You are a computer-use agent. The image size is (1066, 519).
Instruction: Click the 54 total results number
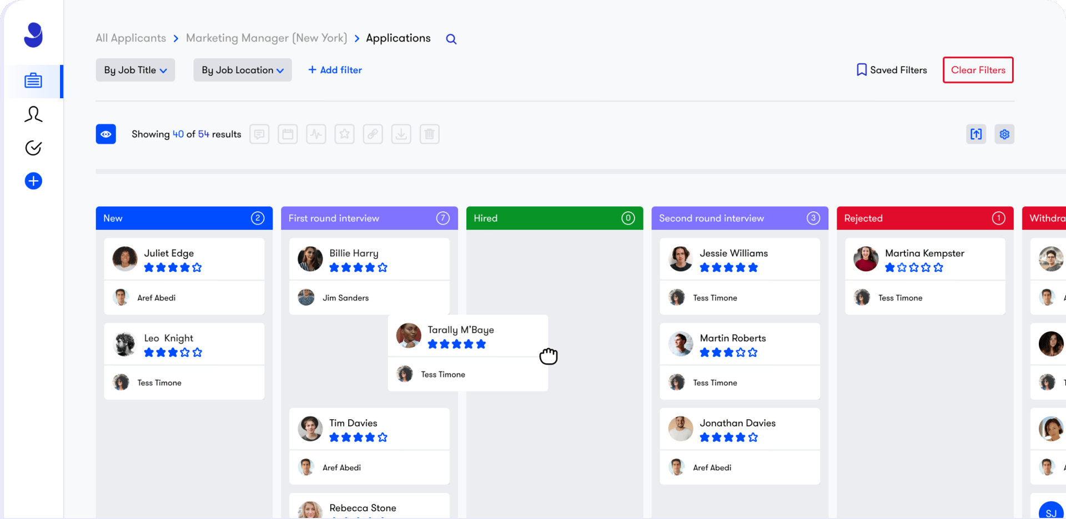pyautogui.click(x=204, y=134)
